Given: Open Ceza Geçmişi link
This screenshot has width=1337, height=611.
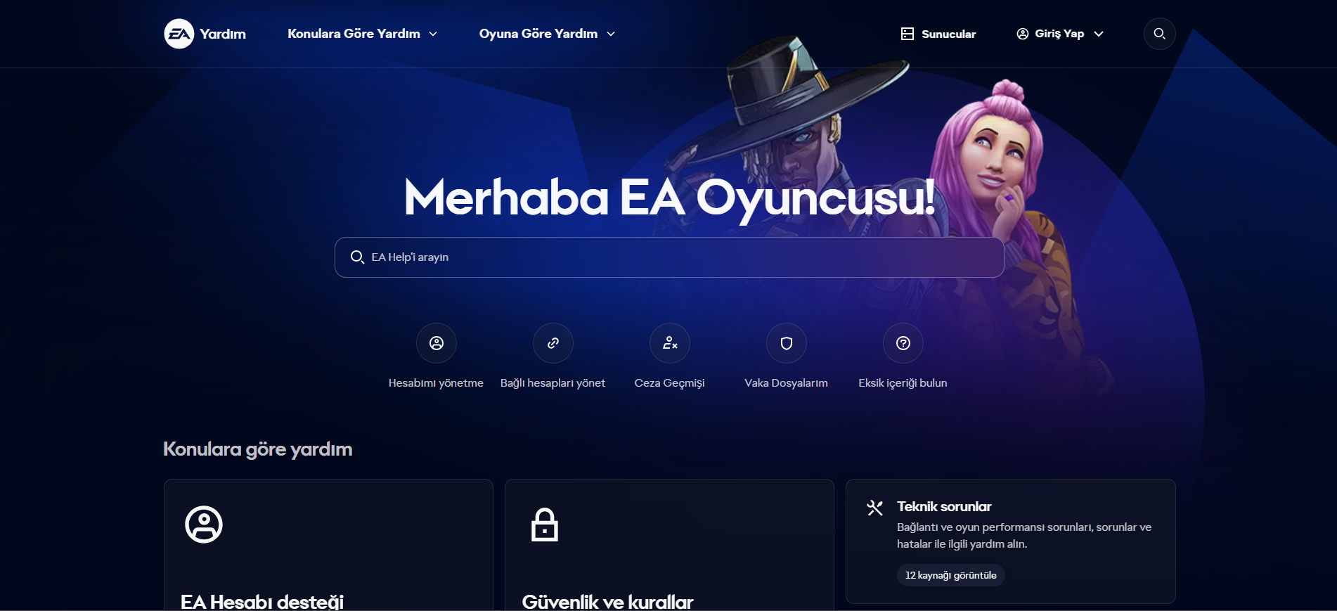Looking at the screenshot, I should (669, 383).
